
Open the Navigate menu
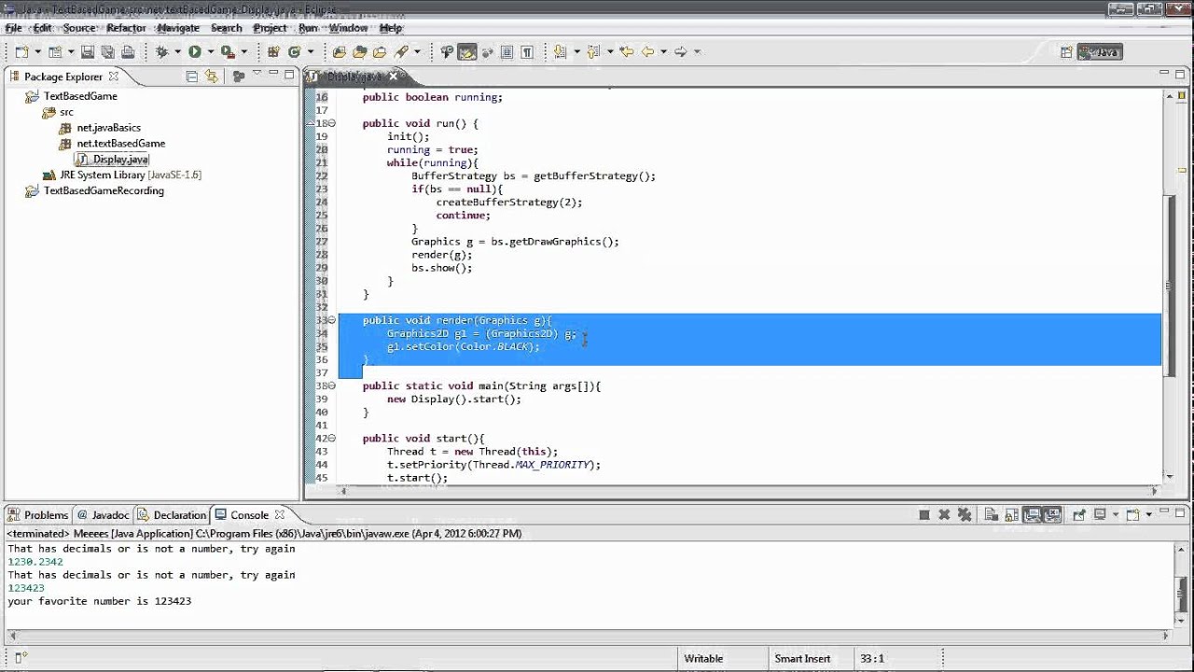pyautogui.click(x=178, y=28)
